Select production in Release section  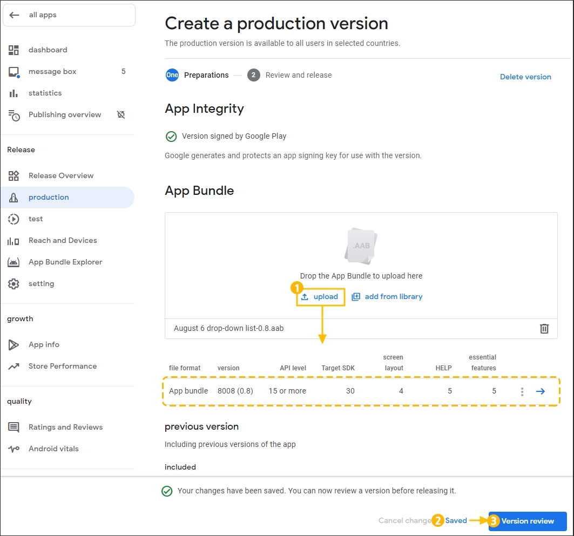69,198
